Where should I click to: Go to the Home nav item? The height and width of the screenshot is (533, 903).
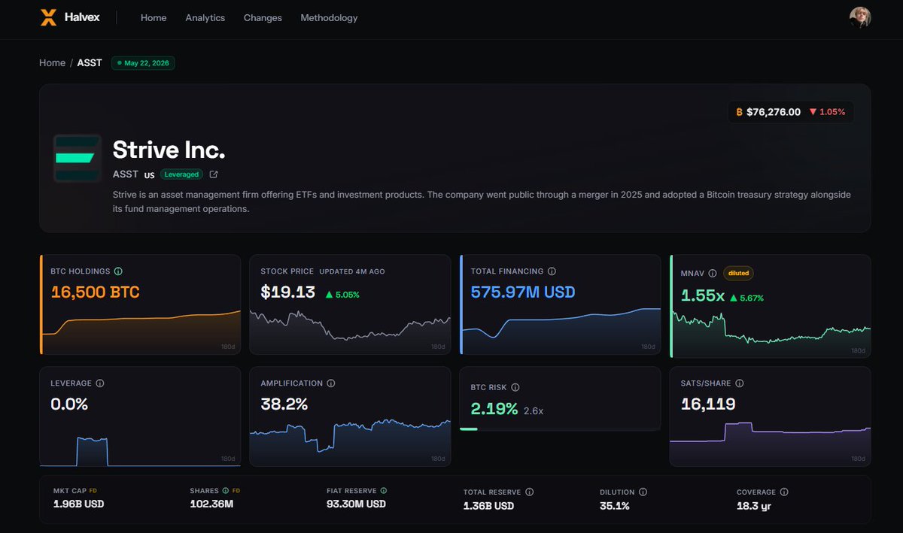tap(154, 17)
